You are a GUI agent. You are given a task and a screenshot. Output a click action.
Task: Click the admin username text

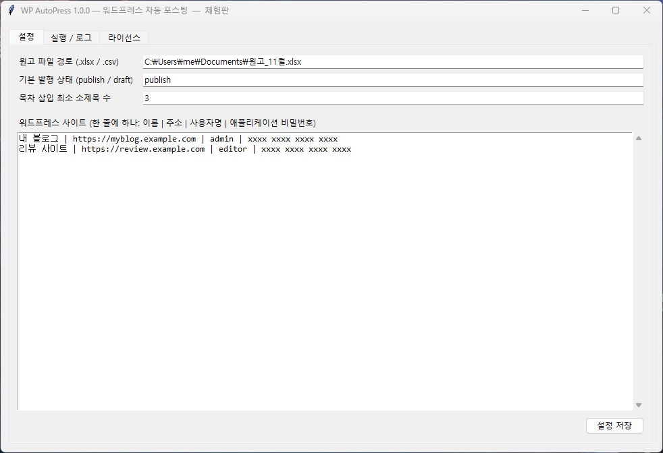(x=221, y=139)
